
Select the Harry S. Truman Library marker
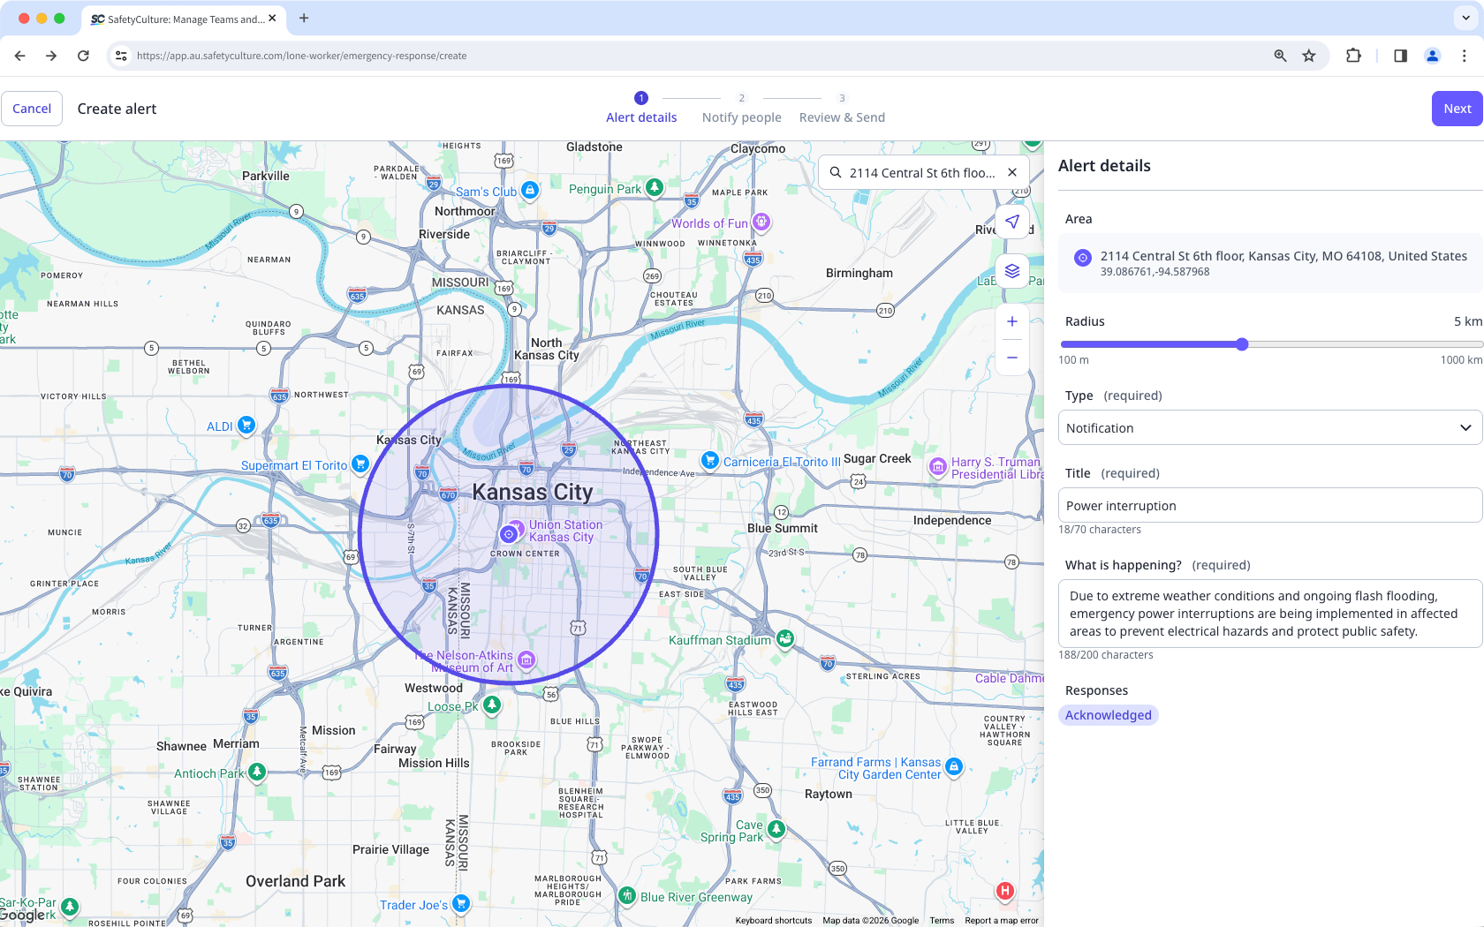click(937, 466)
